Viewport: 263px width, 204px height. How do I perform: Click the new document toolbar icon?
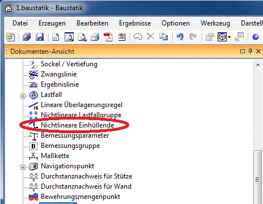[10, 37]
